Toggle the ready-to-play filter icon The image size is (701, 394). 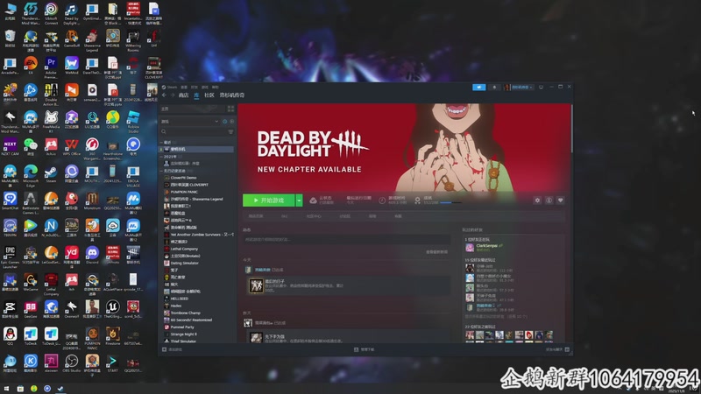231,122
